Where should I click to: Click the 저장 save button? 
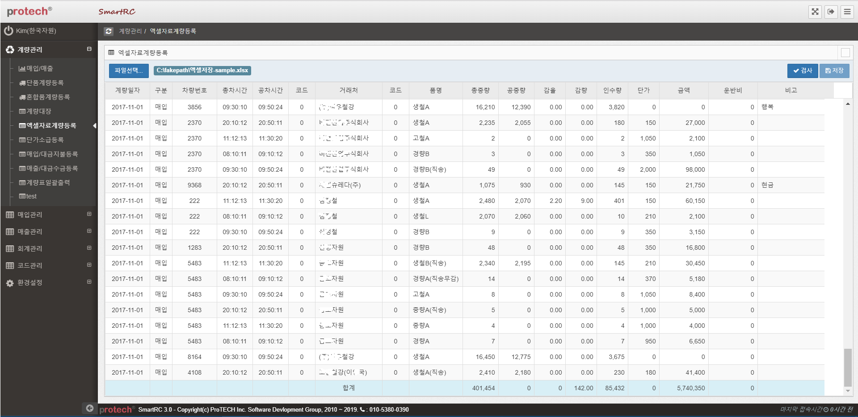pyautogui.click(x=834, y=70)
